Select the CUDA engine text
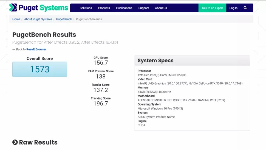 coord(142,125)
